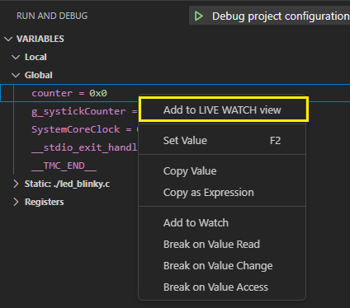
Task: Collapse the Global variables group
Action: pos(16,75)
